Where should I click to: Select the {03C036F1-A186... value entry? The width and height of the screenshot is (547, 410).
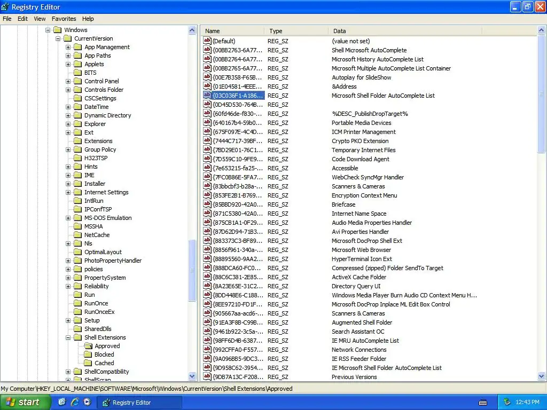[x=238, y=96]
